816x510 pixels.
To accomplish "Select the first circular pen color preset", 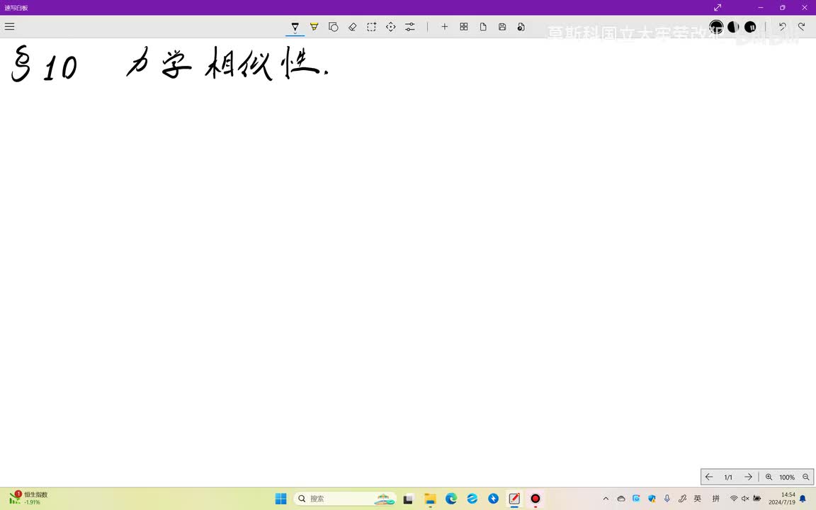I will (716, 26).
